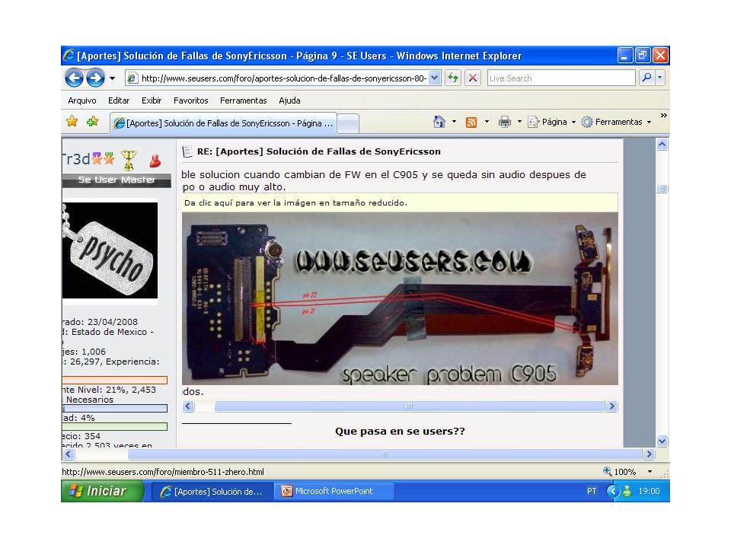Image resolution: width=731 pixels, height=548 pixels.
Task: Open a new blank tab
Action: [348, 123]
